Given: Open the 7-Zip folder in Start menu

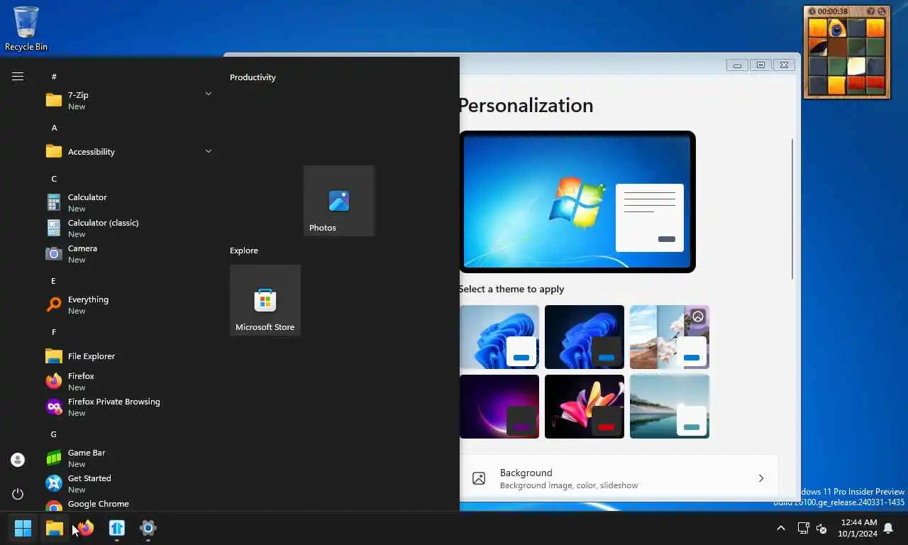Looking at the screenshot, I should pyautogui.click(x=128, y=100).
